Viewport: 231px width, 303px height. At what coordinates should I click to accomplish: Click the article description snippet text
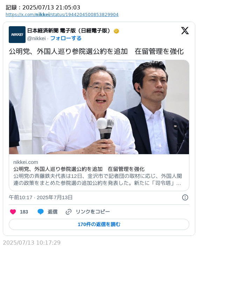(x=98, y=180)
